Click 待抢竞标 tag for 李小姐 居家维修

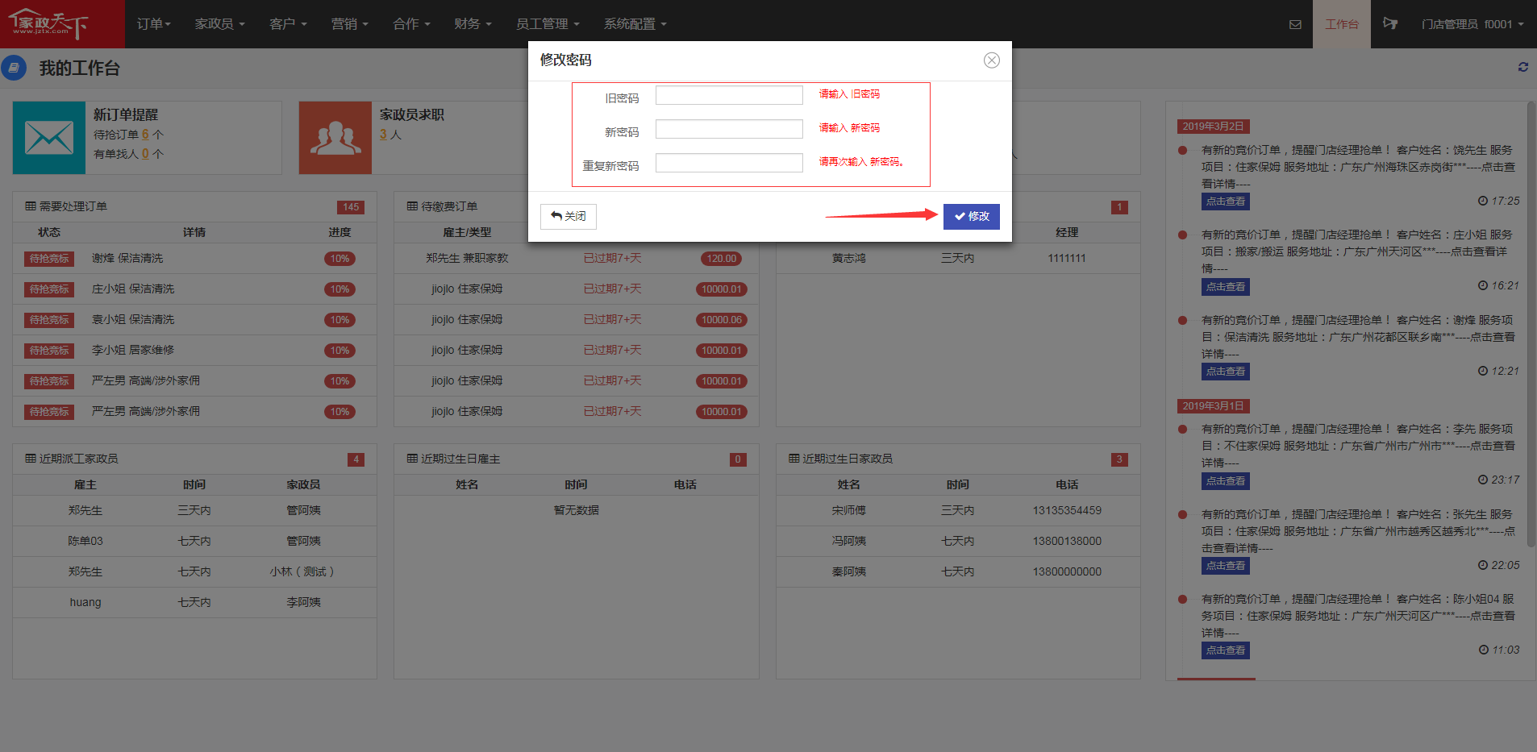pyautogui.click(x=49, y=351)
